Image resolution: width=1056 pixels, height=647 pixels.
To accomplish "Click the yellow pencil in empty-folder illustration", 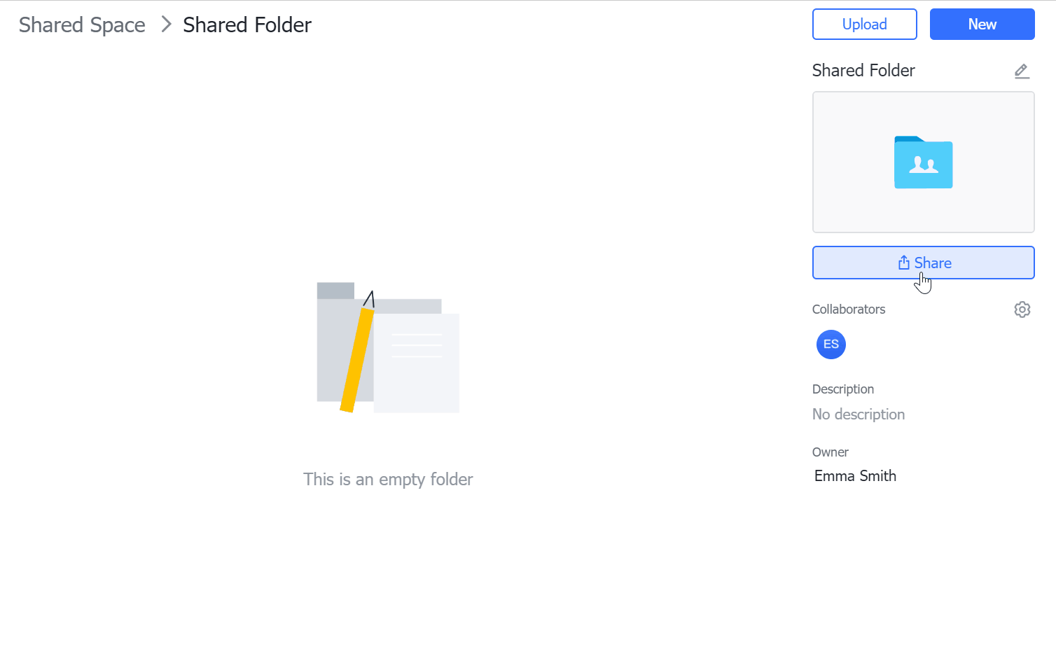I will click(x=356, y=359).
